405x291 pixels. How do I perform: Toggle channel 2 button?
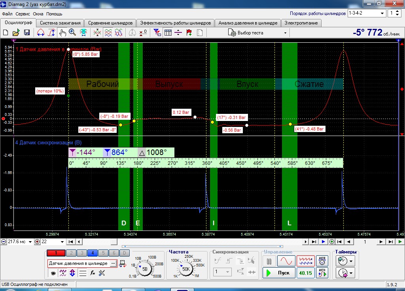(x=71, y=253)
